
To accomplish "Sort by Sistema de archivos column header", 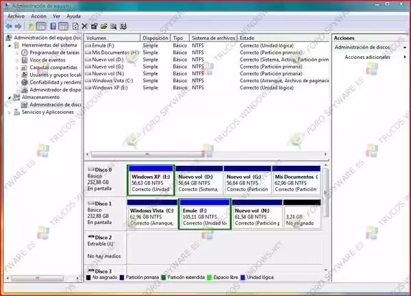I will click(x=213, y=38).
